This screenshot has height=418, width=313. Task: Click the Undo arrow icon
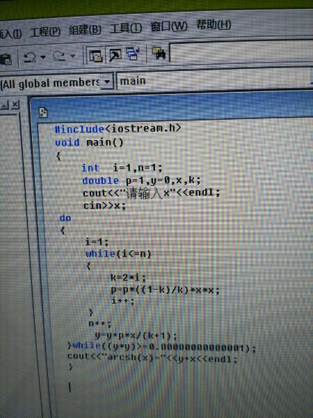pos(30,57)
